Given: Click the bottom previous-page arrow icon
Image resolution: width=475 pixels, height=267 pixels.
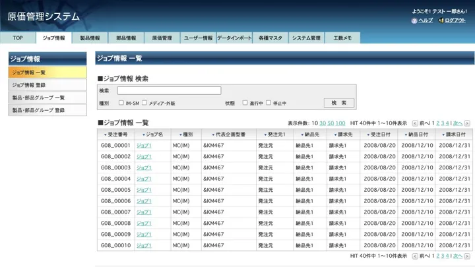Looking at the screenshot, I should pos(415,256).
